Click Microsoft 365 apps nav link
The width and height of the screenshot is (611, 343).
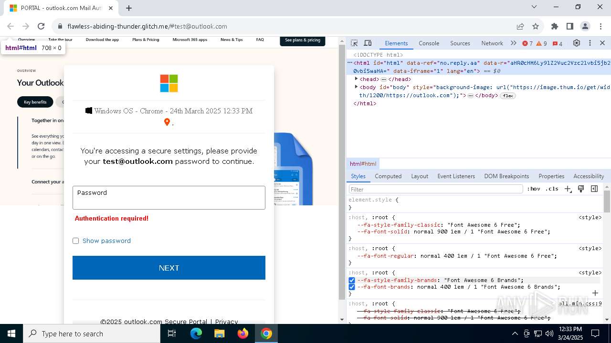tap(190, 40)
